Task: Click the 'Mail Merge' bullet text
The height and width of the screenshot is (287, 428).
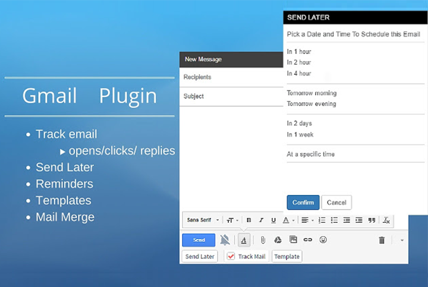Action: (x=65, y=217)
